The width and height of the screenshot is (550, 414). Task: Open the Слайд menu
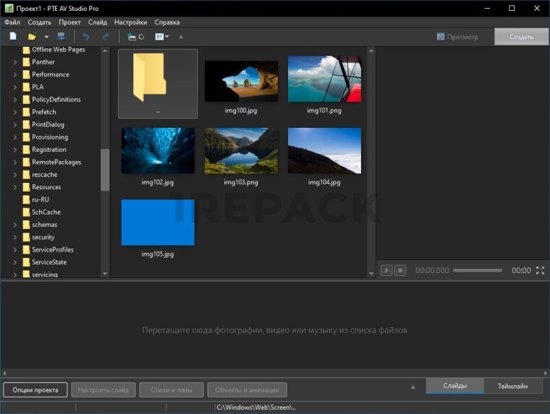98,22
